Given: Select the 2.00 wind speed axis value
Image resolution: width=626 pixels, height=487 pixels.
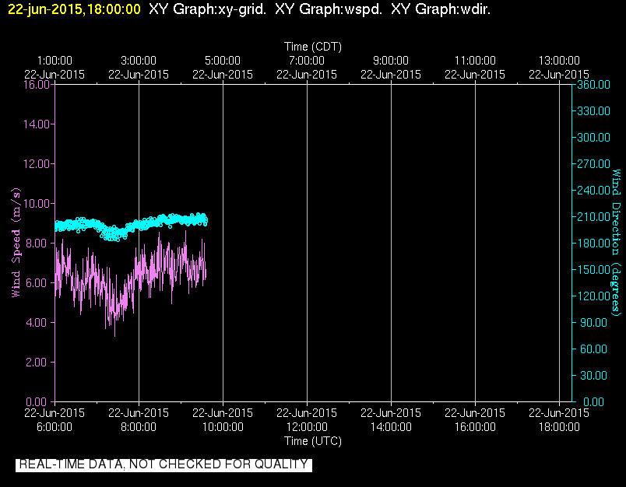Looking at the screenshot, I should (37, 363).
